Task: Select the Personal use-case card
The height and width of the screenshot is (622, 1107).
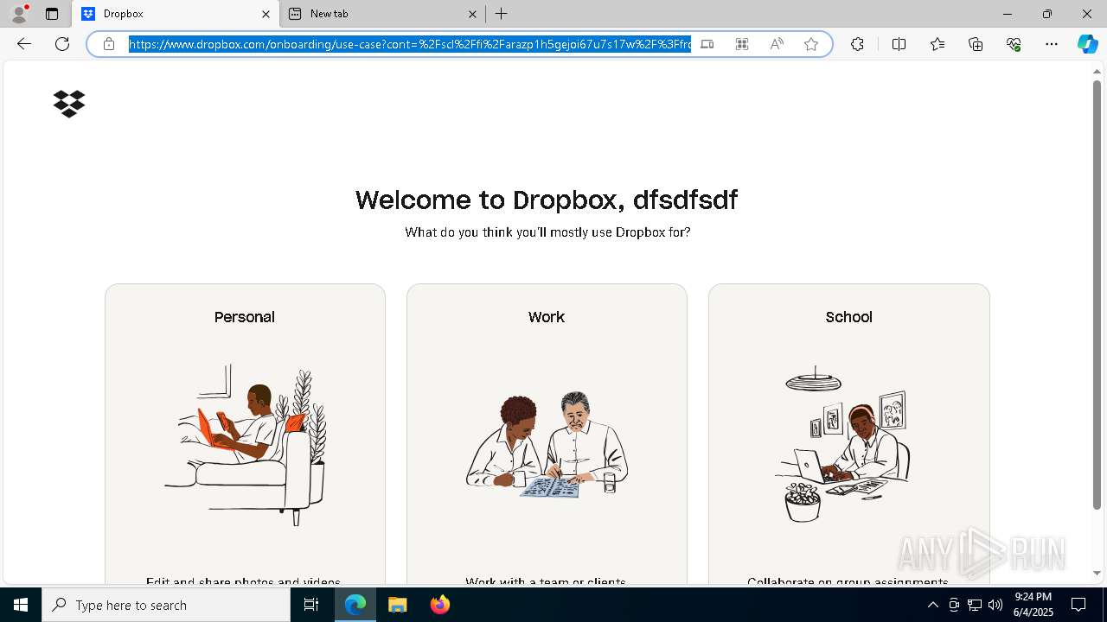Action: coord(245,435)
